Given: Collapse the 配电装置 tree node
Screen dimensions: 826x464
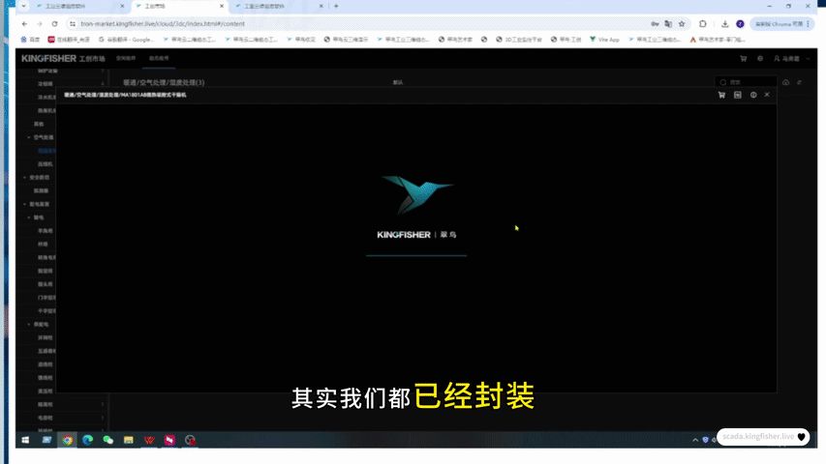Looking at the screenshot, I should pos(24,204).
